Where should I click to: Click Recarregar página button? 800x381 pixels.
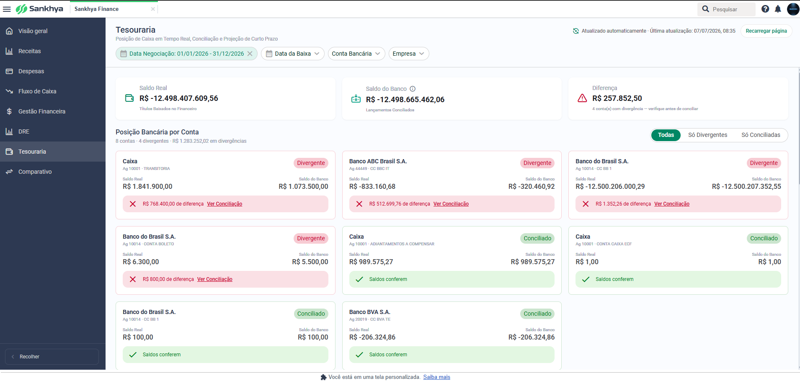766,31
